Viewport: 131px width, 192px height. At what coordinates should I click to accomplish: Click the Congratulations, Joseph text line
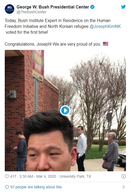[x=53, y=44]
